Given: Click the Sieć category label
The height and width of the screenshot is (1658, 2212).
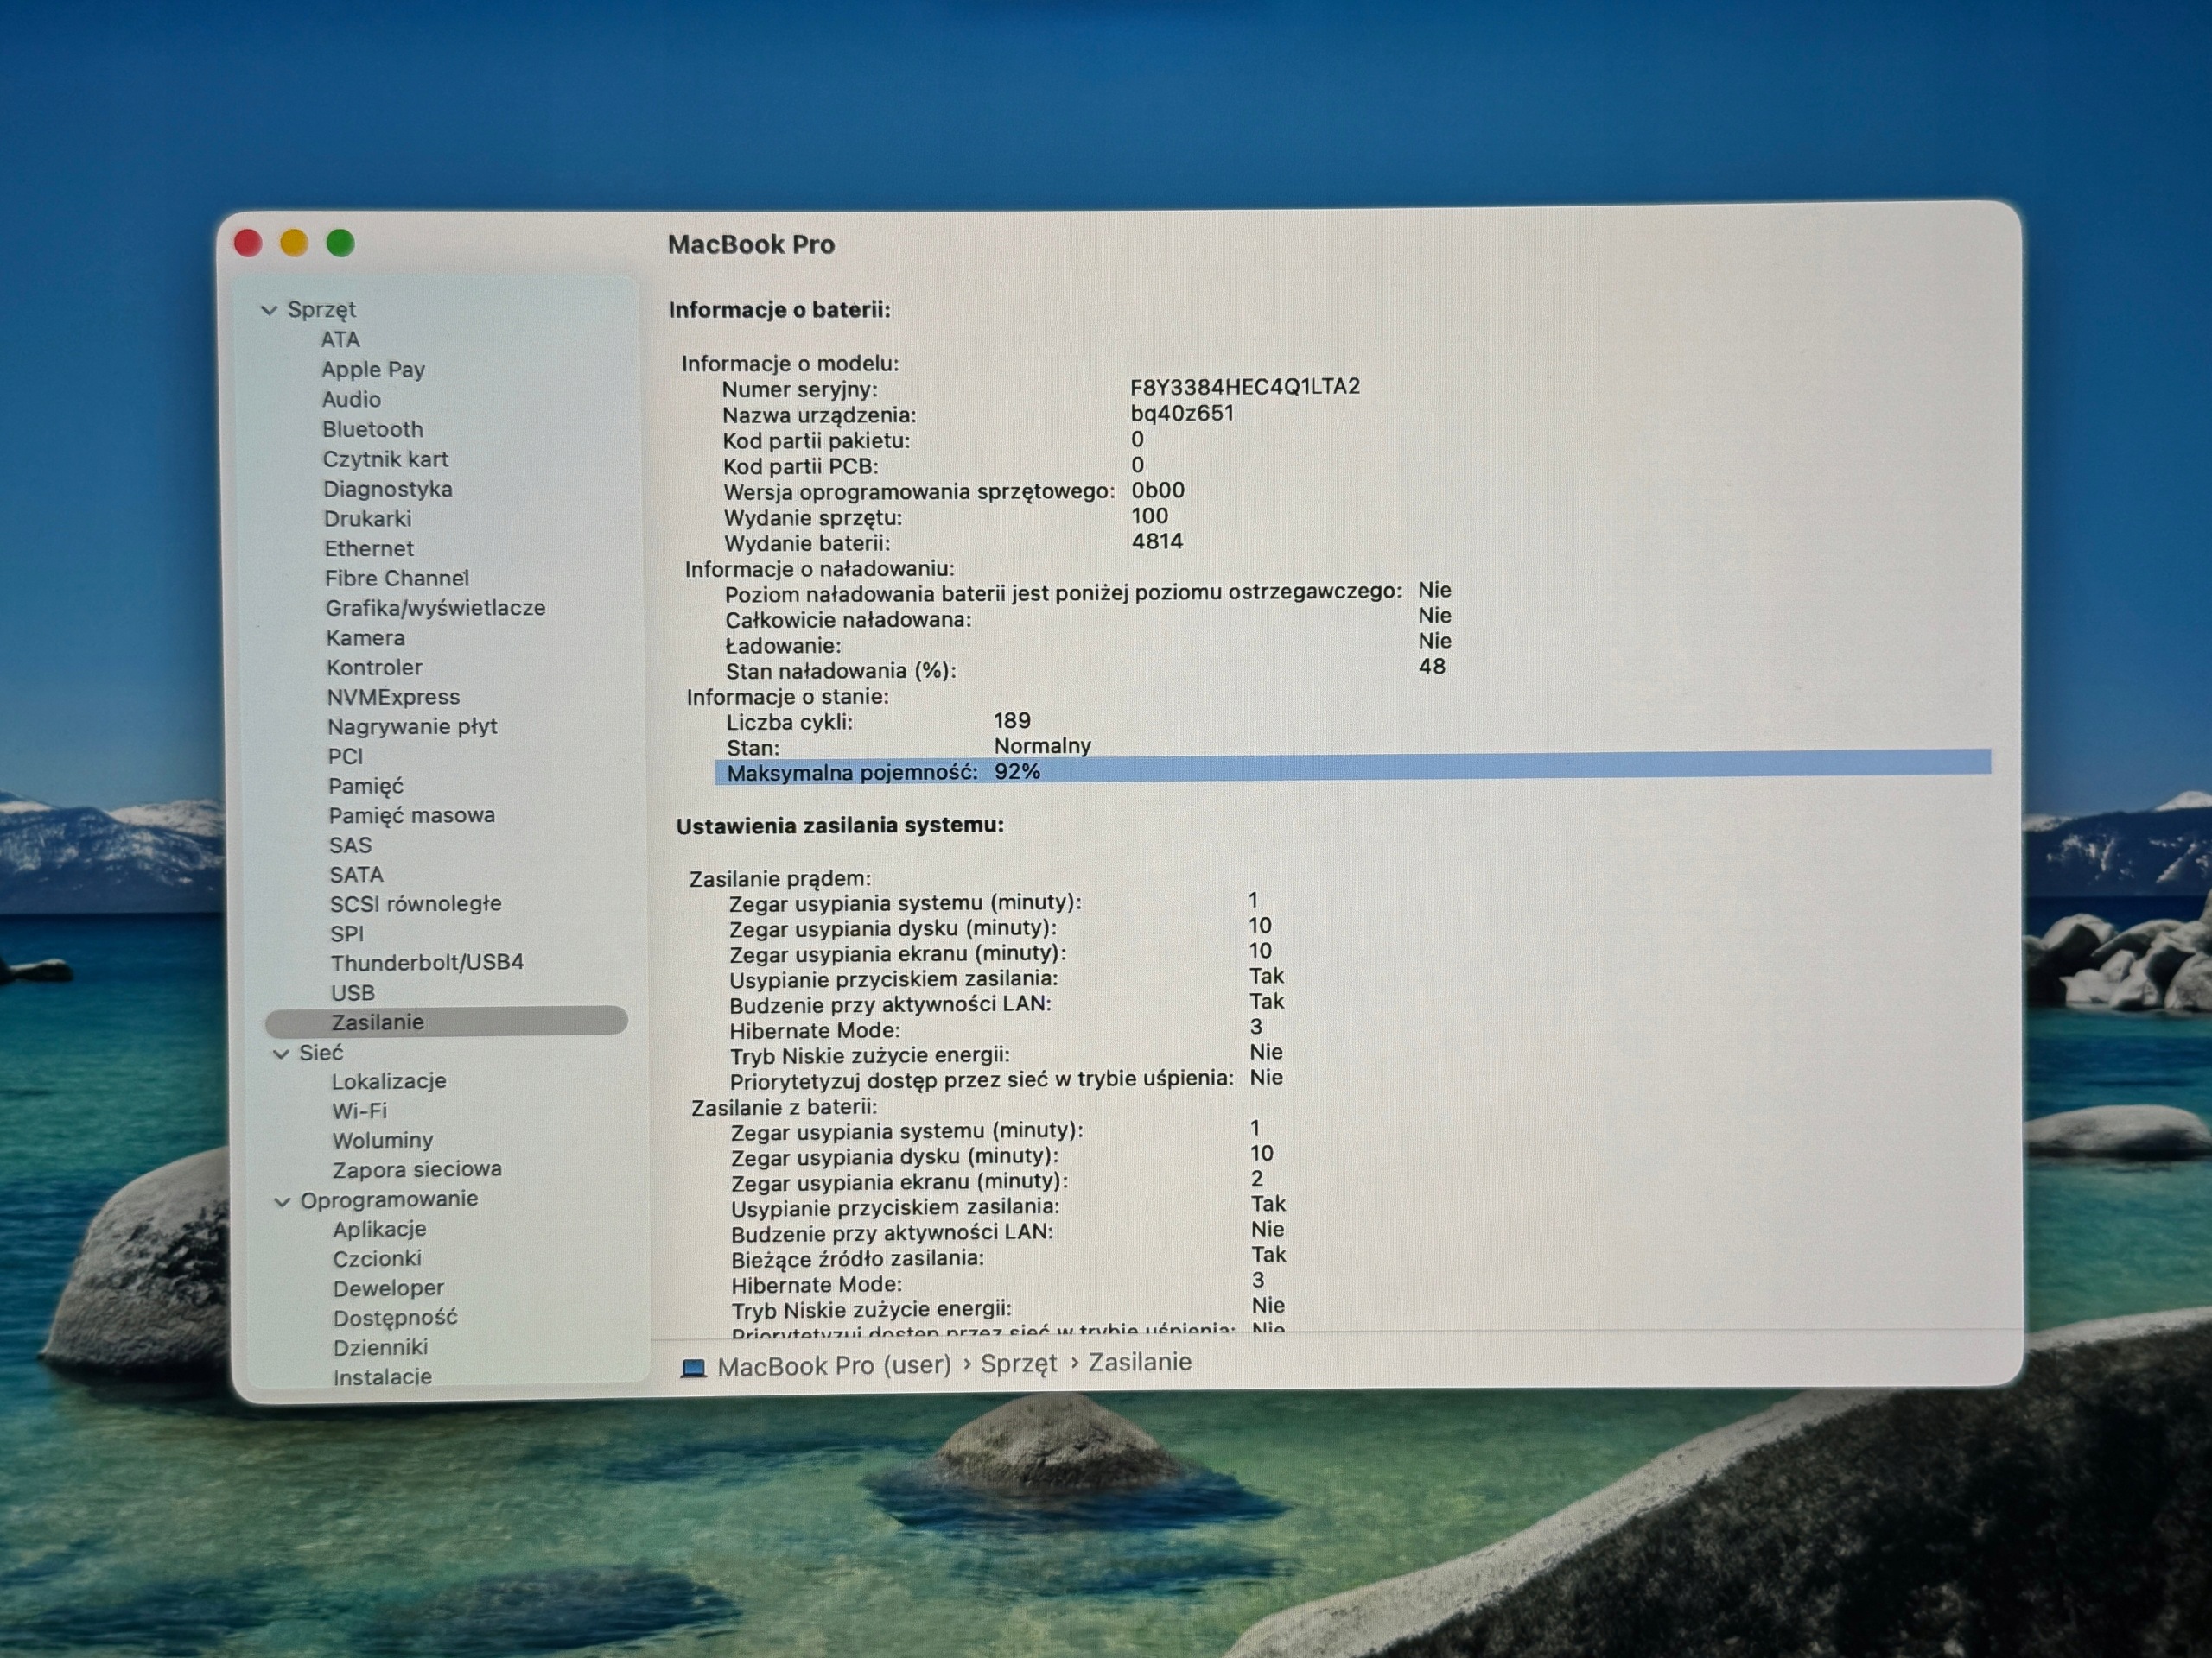Looking at the screenshot, I should (320, 1054).
